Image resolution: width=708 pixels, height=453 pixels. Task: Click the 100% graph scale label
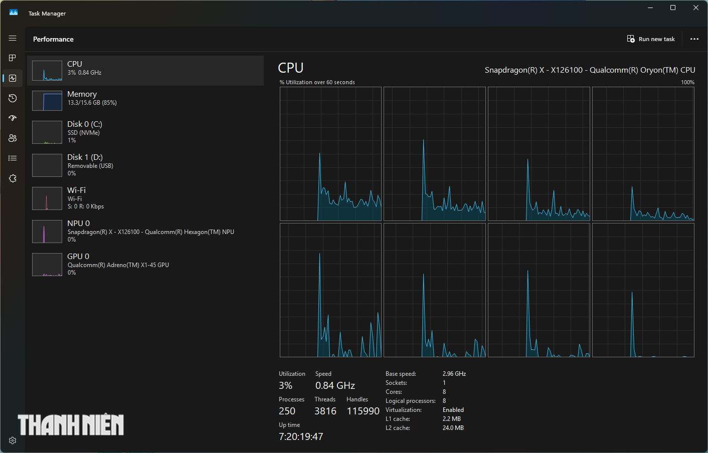(688, 82)
